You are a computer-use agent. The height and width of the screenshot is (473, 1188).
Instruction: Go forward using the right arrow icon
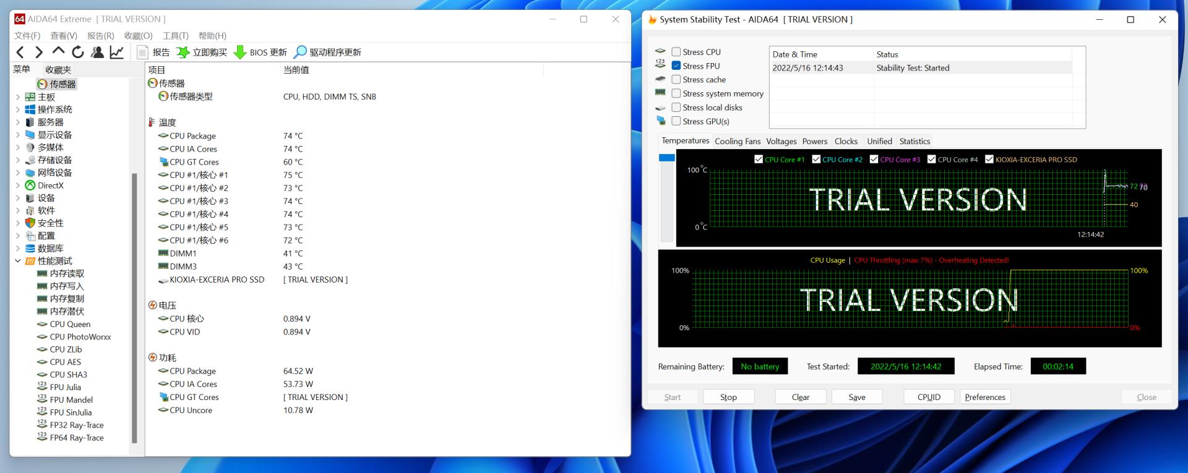tap(38, 53)
